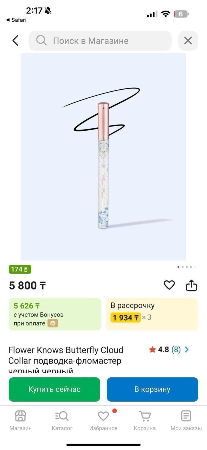This screenshot has width=207, height=450.
Task: Choose the В рассрочку installment option
Action: [x=152, y=314]
